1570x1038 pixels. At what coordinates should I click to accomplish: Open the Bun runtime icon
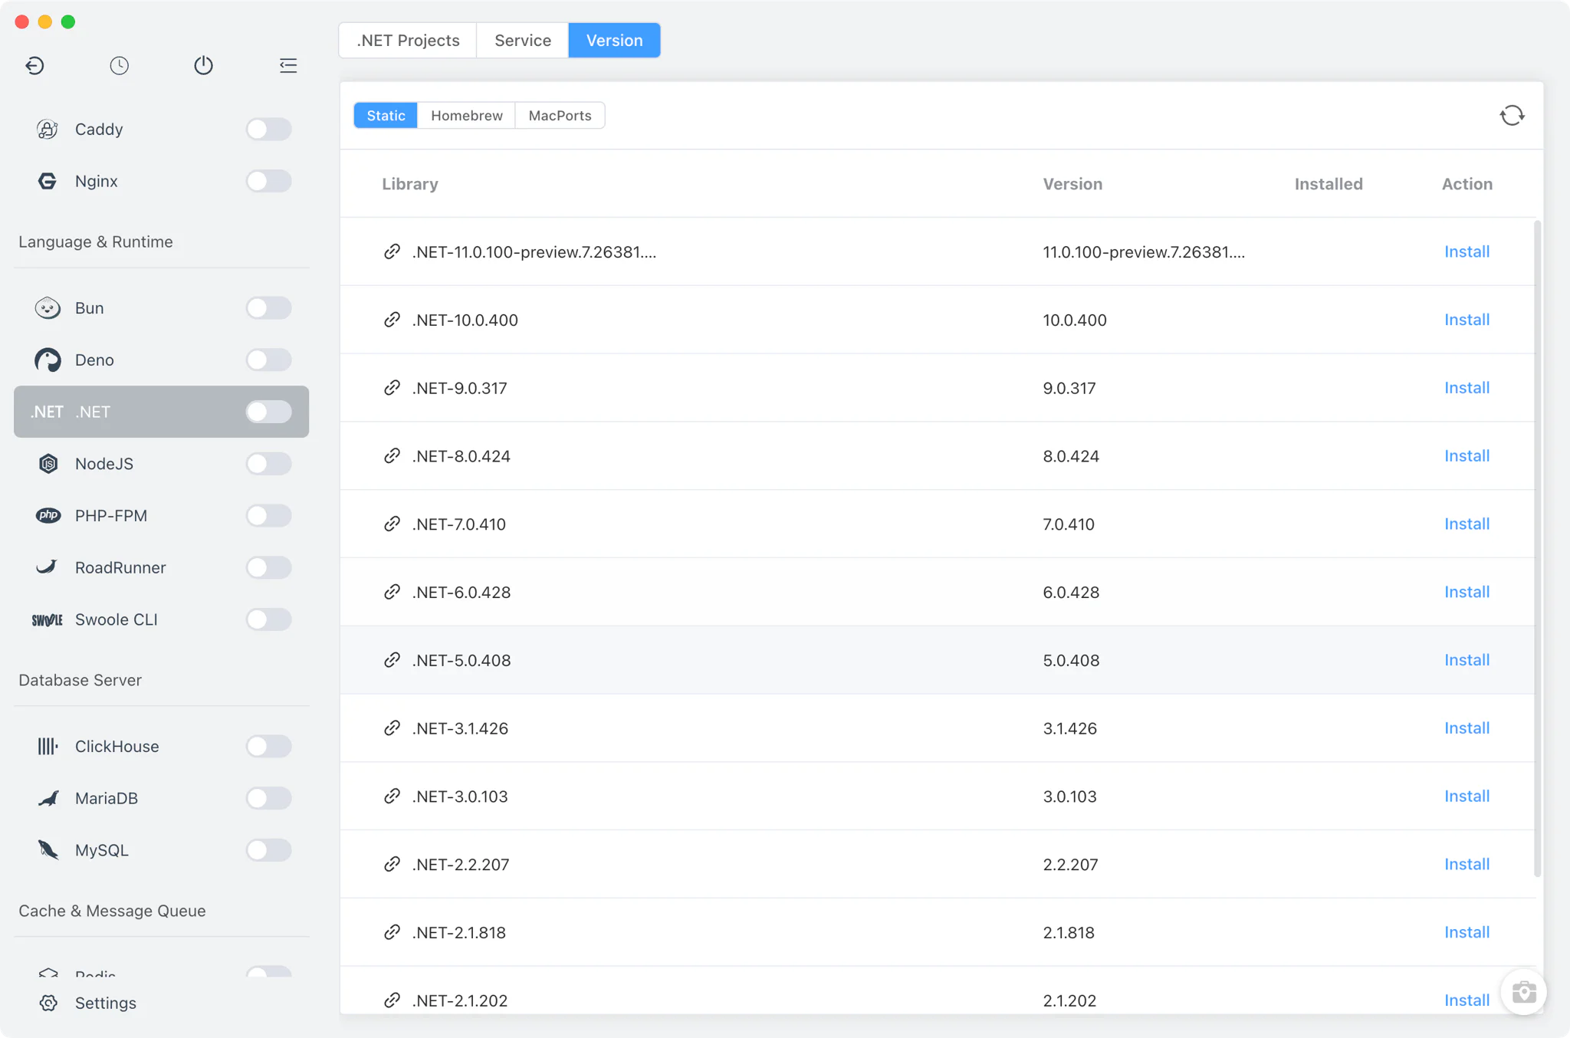48,307
